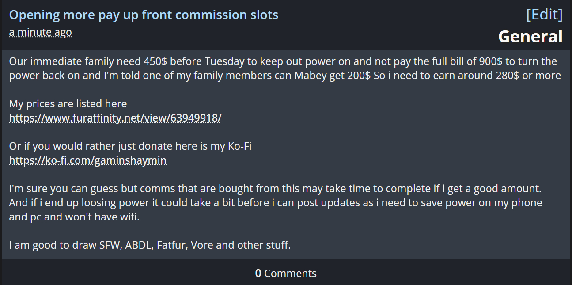Click the "a minute ago" timestamp
Image resolution: width=572 pixels, height=285 pixels.
coord(40,32)
